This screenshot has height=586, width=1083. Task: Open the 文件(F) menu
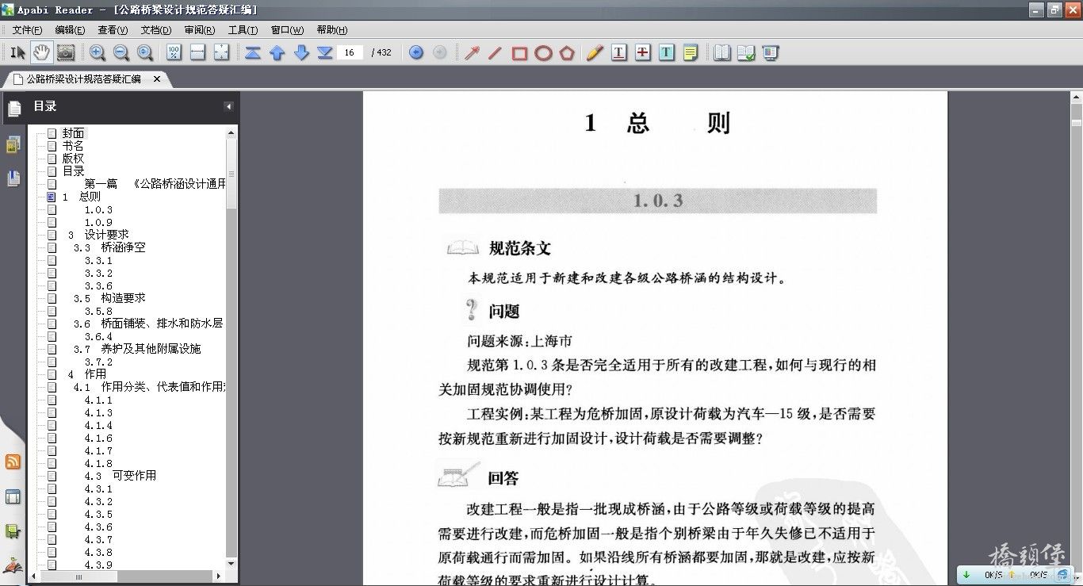click(x=27, y=30)
